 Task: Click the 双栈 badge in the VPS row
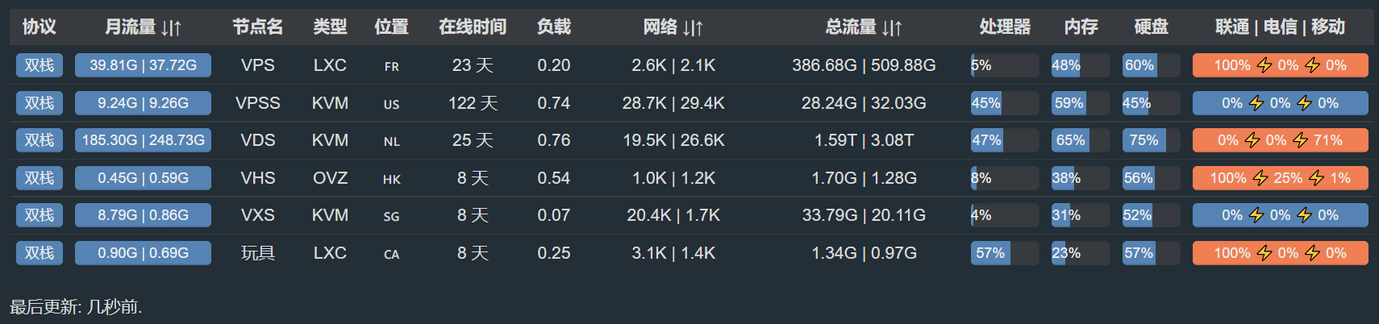tap(40, 65)
